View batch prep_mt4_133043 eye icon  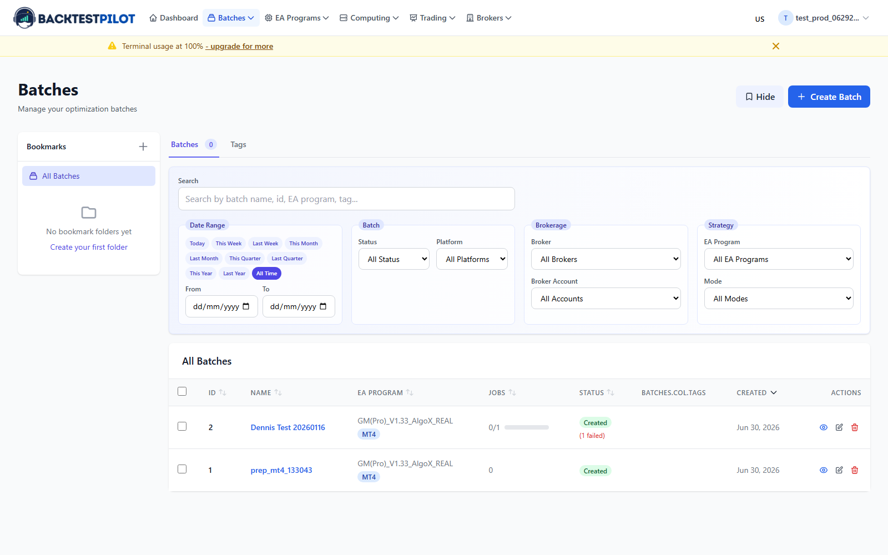[824, 470]
